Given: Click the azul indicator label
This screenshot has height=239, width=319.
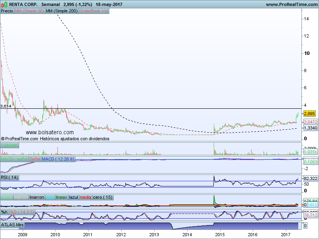Looking at the screenshot, I should coord(50,197).
